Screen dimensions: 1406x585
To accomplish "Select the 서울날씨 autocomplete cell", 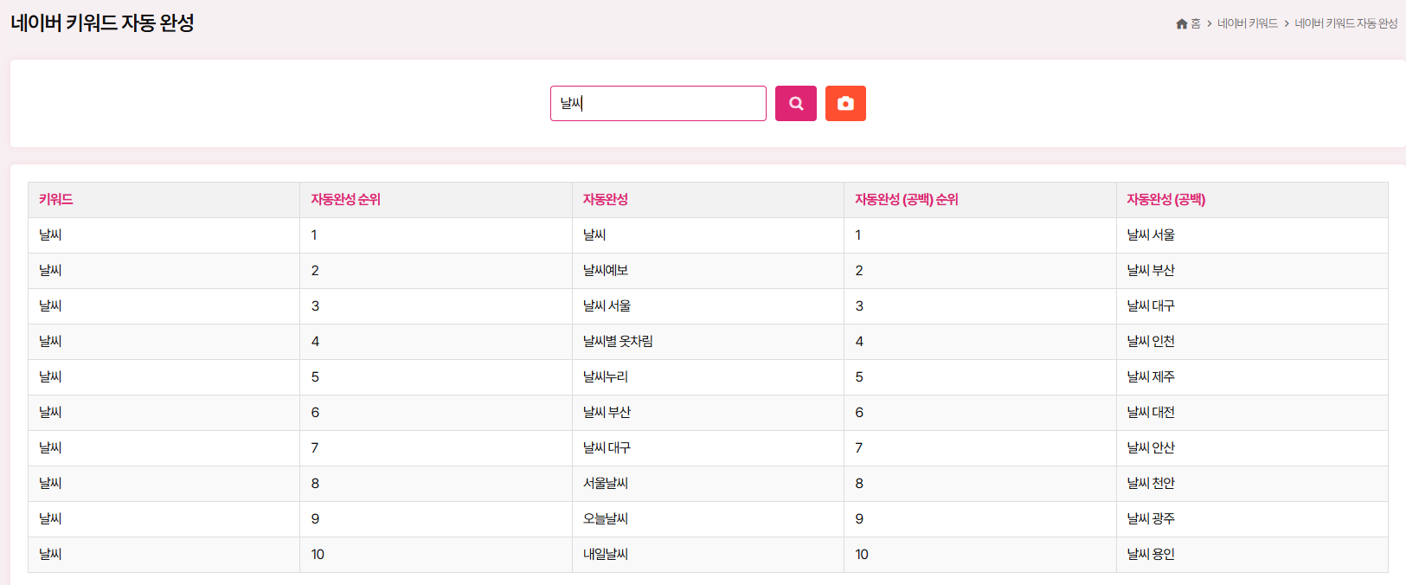I will (x=708, y=483).
